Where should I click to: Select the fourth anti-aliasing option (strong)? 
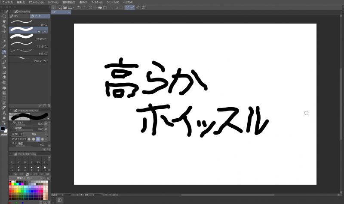coord(42,139)
